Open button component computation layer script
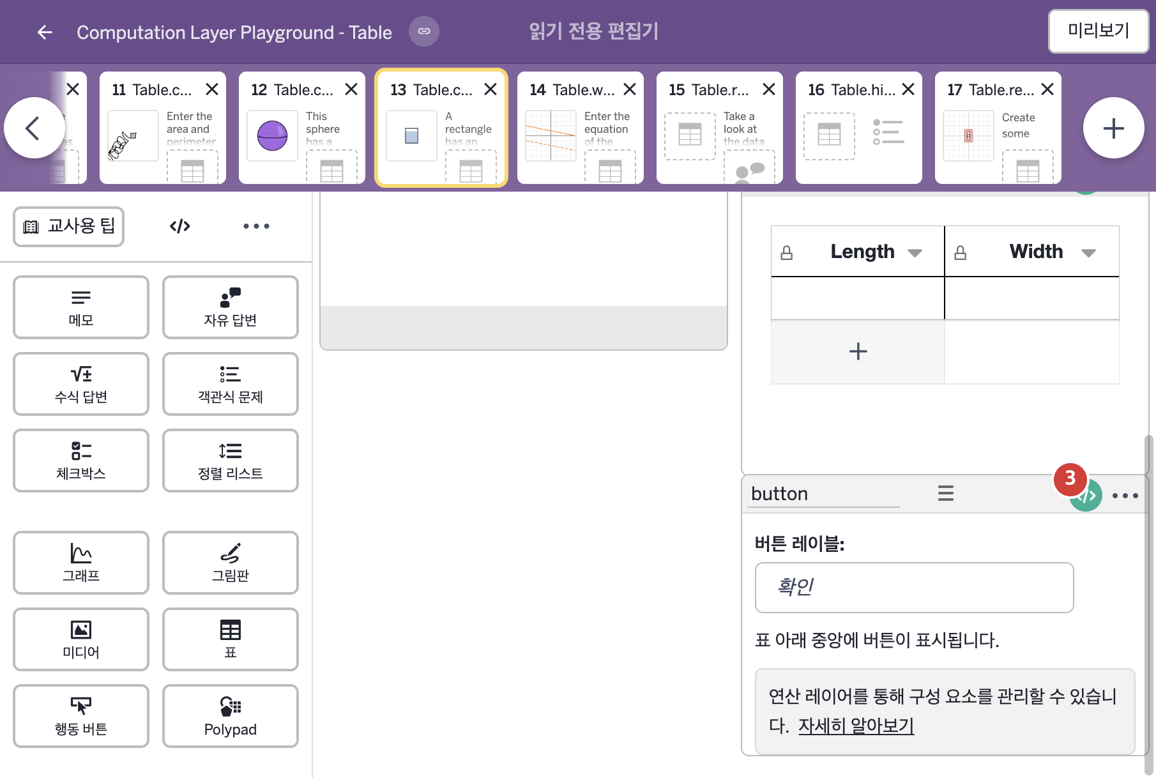This screenshot has width=1156, height=778. click(1086, 496)
